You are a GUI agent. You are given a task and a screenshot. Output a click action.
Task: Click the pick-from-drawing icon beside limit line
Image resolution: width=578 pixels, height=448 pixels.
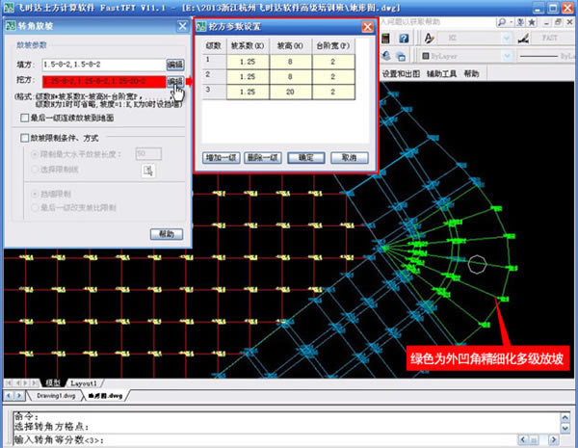pyautogui.click(x=148, y=170)
